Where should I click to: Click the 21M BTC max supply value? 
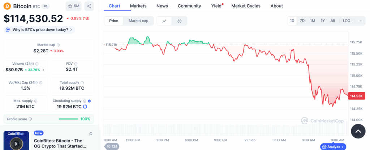(26, 107)
